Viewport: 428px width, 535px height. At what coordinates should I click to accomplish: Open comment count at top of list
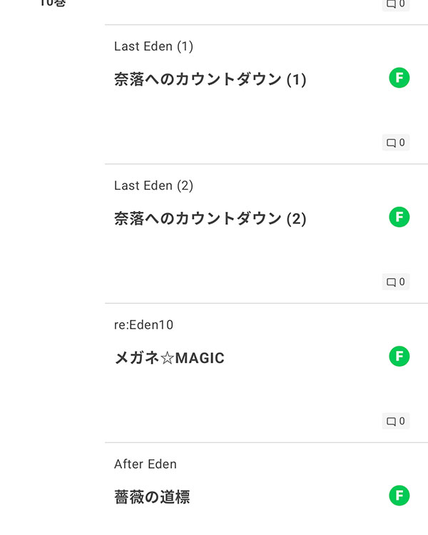pyautogui.click(x=396, y=4)
